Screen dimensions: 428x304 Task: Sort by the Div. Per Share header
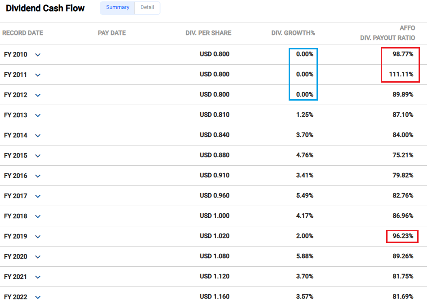(x=208, y=33)
